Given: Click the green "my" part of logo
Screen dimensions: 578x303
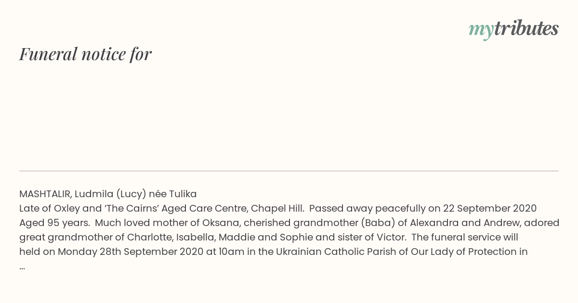Looking at the screenshot, I should [x=481, y=30].
